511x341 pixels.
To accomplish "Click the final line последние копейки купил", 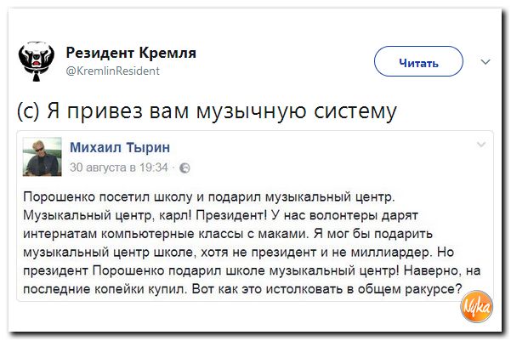I will 243,289.
